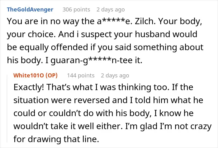Click the phrase "your choice" in first comment

30,34
